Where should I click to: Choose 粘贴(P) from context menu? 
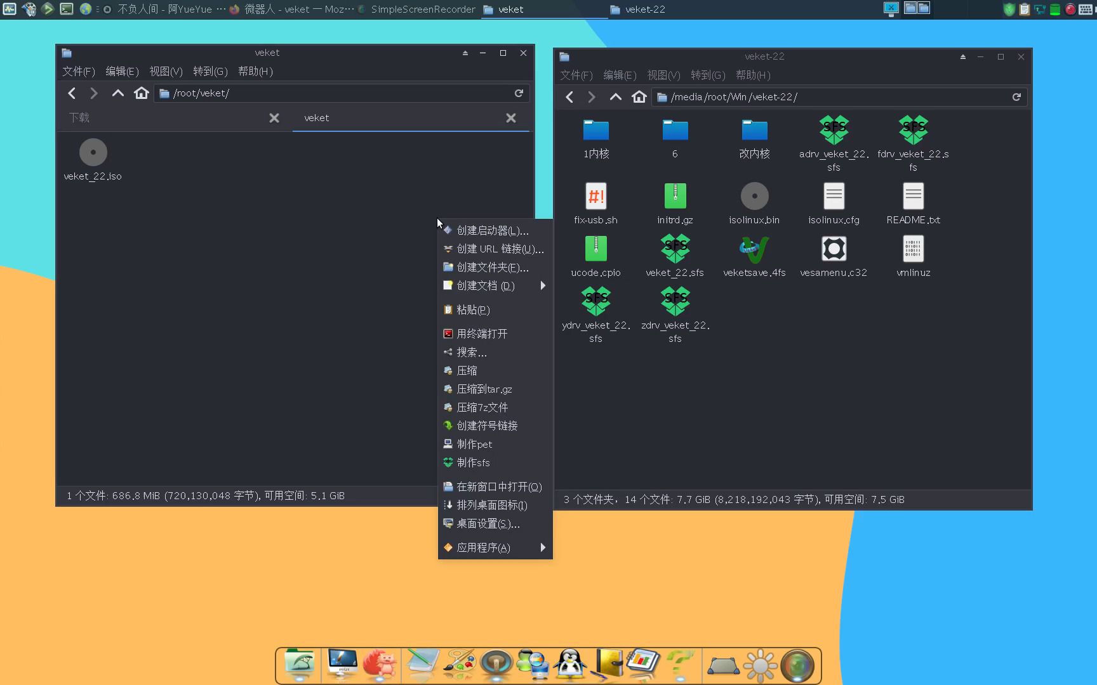pos(495,310)
